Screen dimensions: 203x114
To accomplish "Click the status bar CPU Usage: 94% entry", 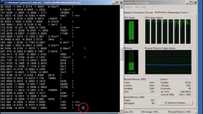I will pos(150,112).
